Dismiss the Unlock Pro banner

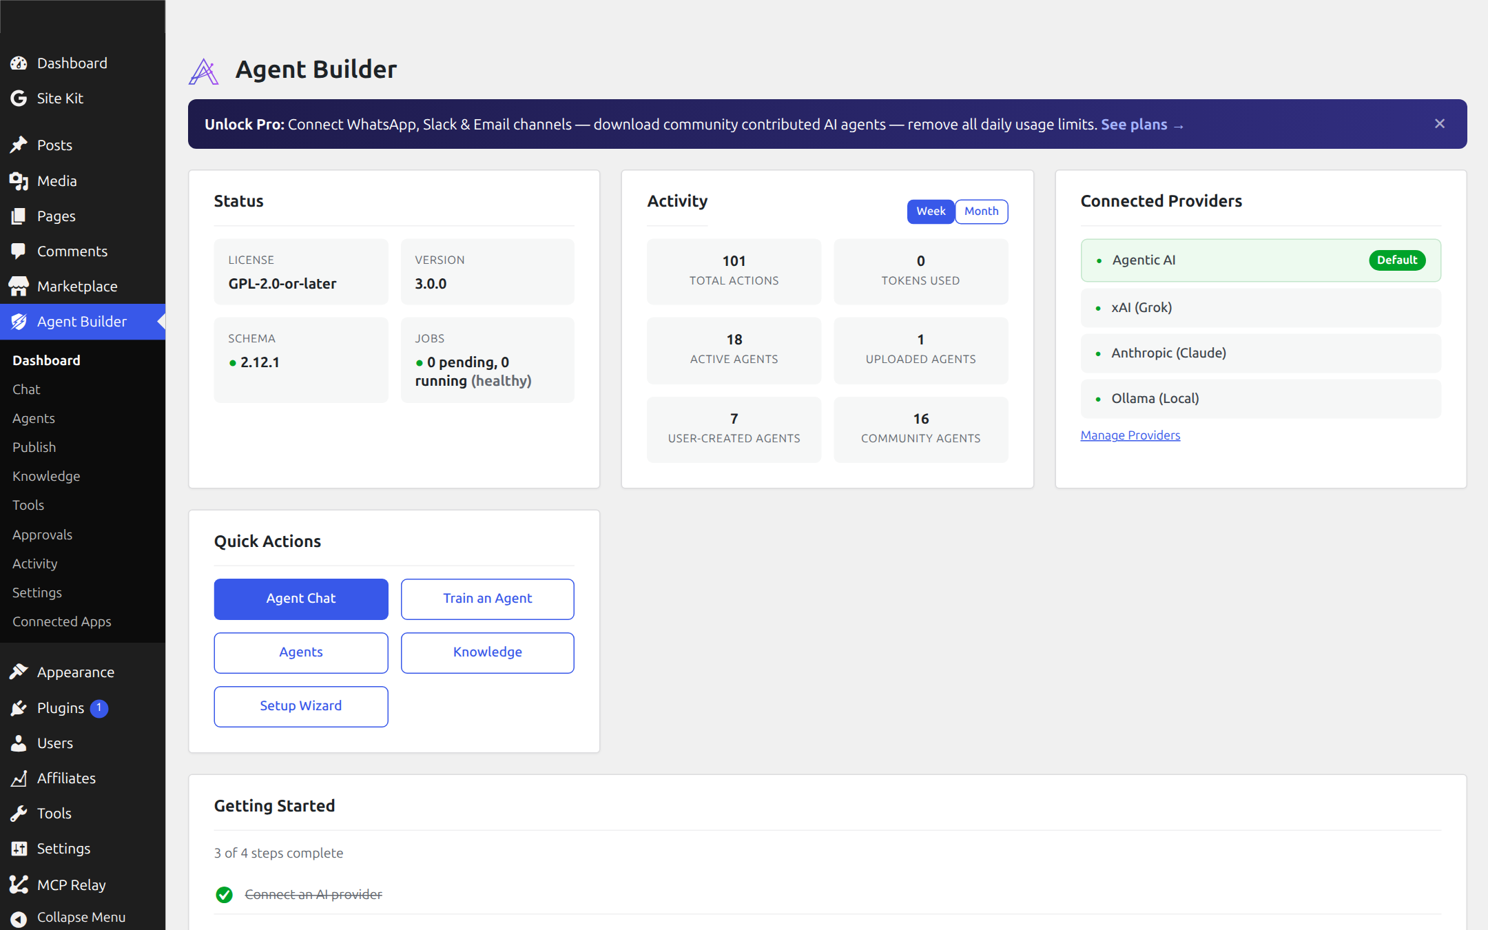(1440, 124)
